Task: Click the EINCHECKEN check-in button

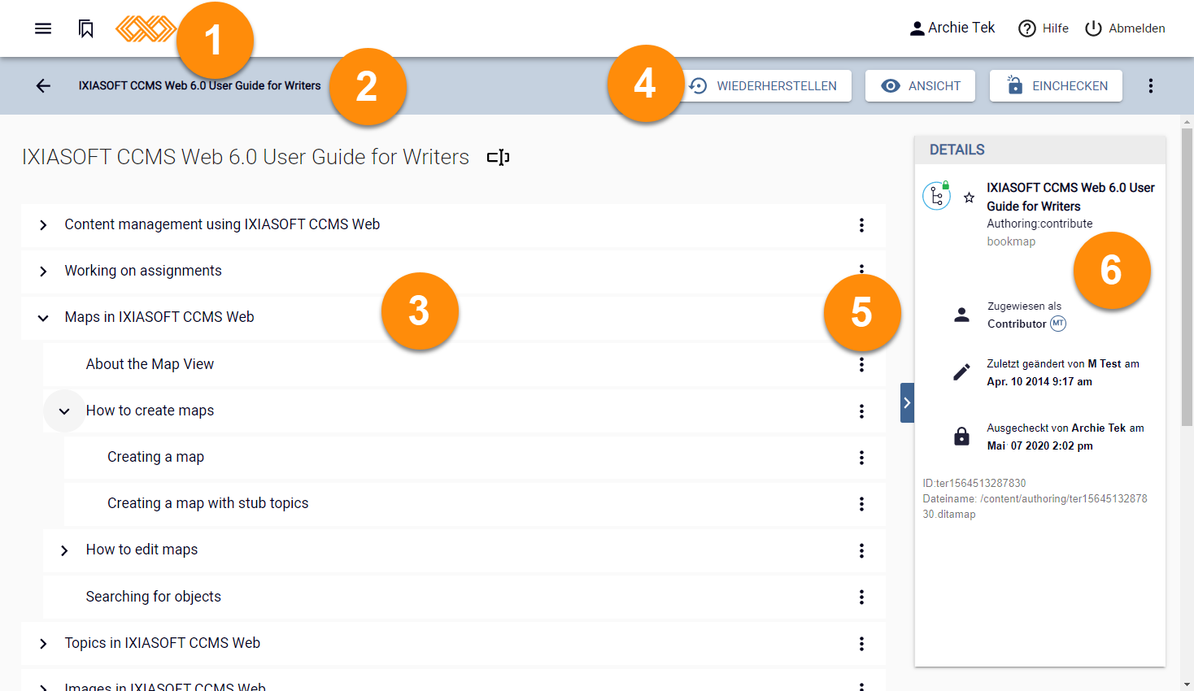Action: tap(1056, 85)
